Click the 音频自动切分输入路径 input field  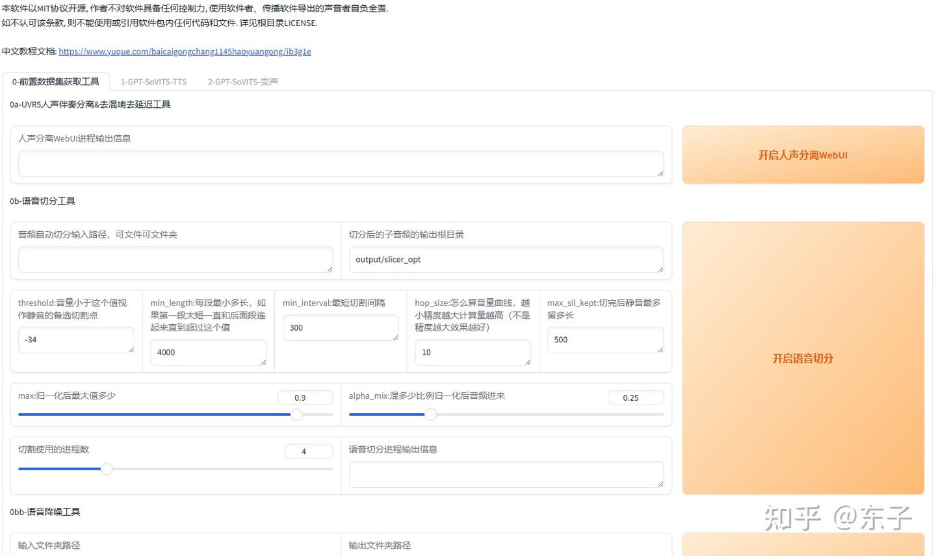(x=175, y=259)
